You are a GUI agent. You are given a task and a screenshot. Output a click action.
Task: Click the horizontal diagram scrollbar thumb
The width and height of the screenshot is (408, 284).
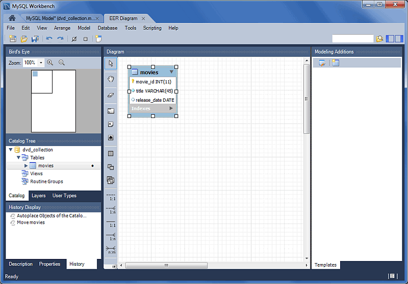click(166, 266)
